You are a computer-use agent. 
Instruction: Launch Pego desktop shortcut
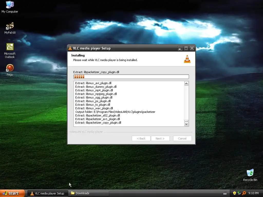click(10, 70)
